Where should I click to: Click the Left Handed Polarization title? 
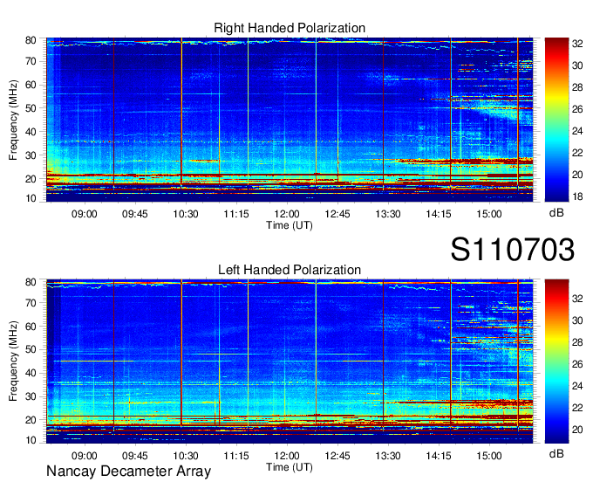tap(290, 270)
